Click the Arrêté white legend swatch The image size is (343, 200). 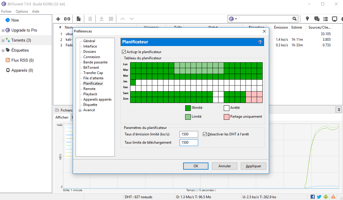pyautogui.click(x=226, y=108)
